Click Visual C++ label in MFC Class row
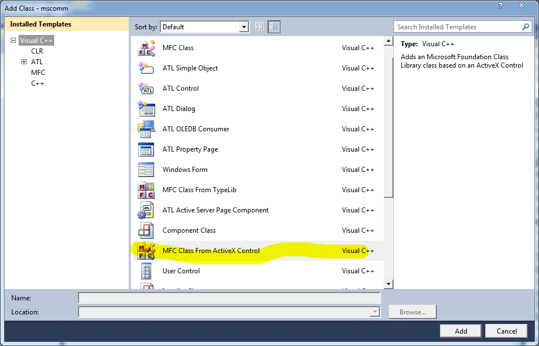 [358, 48]
